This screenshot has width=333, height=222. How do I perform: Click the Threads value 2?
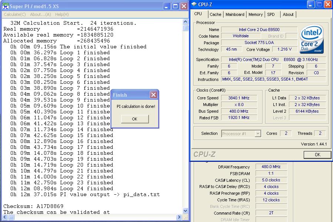click(320, 133)
